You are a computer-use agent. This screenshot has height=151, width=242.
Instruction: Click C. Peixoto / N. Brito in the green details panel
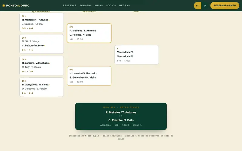(121, 120)
